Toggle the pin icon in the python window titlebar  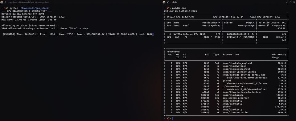coord(6,2)
